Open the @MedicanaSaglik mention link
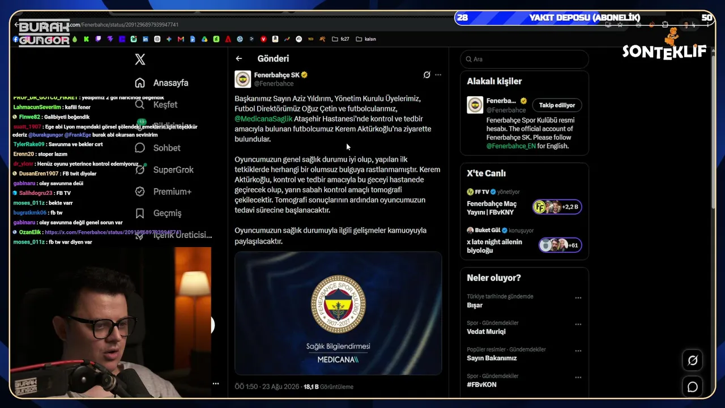This screenshot has height=408, width=725. pyautogui.click(x=264, y=119)
